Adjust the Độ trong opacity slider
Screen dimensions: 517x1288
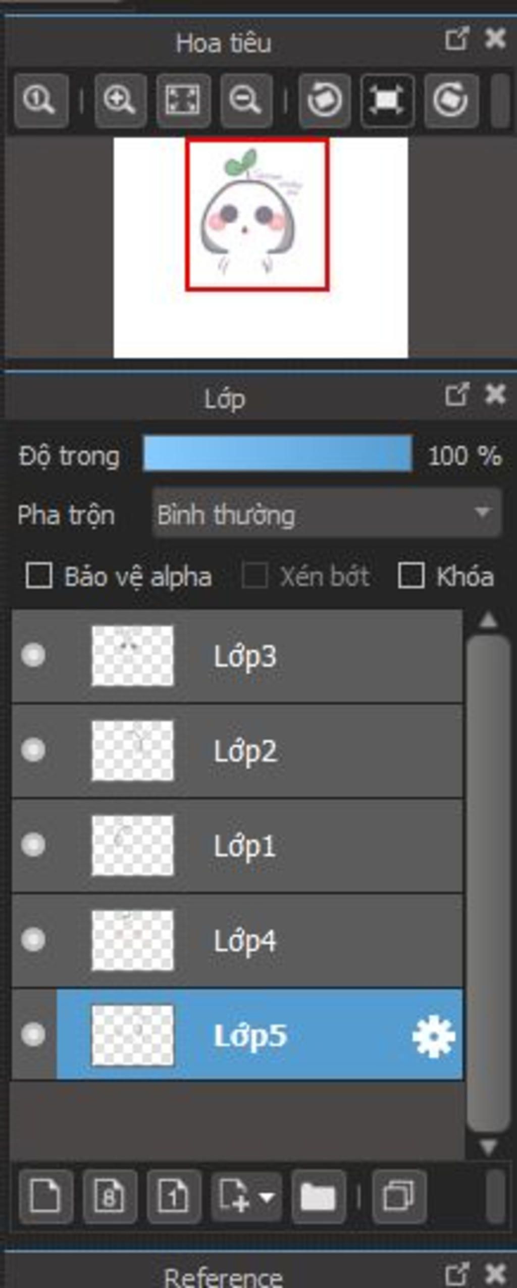[x=278, y=454]
